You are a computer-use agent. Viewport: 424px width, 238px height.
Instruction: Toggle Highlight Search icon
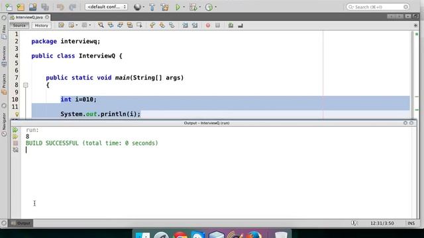(130, 25)
